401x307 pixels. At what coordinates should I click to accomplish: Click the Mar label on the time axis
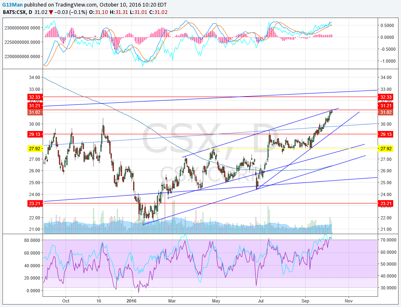click(x=172, y=301)
